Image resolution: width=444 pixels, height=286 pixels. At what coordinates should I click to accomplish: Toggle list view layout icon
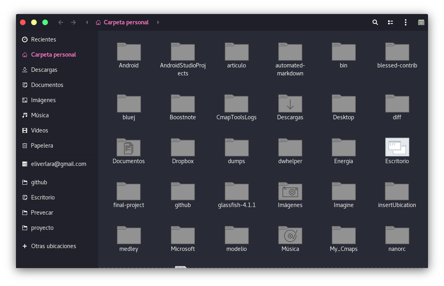tap(390, 22)
